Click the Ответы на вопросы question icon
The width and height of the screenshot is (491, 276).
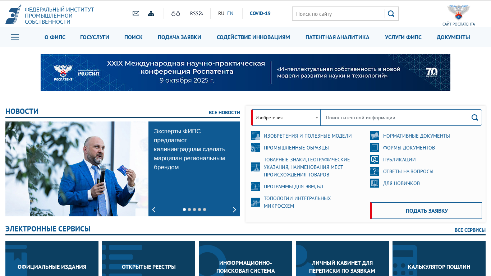pos(375,171)
